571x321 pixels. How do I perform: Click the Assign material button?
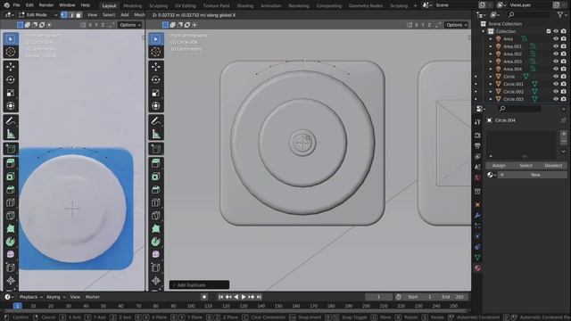499,166
